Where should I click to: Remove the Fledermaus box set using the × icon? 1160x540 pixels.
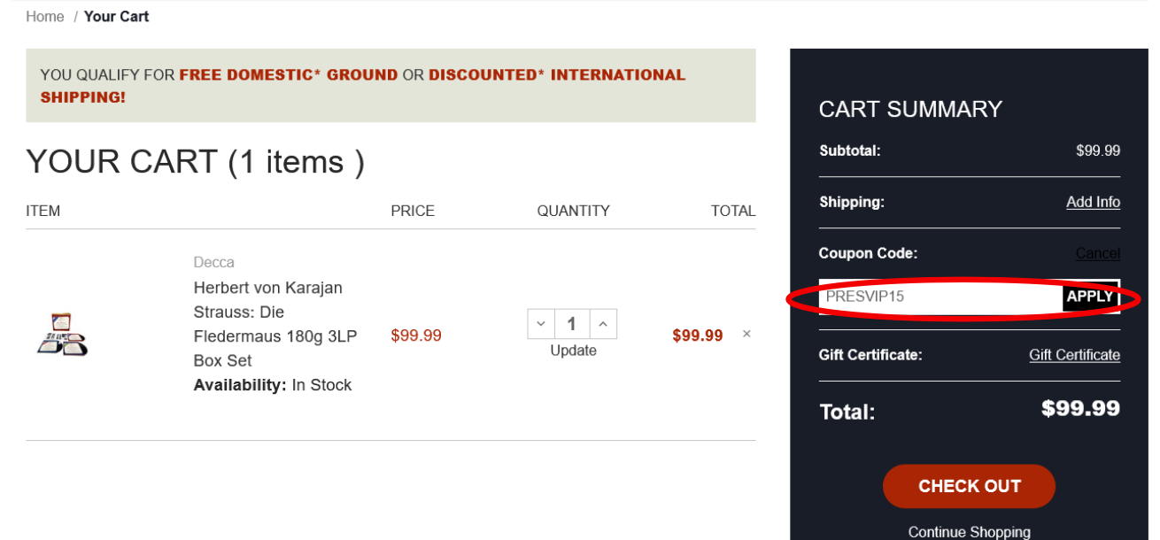click(746, 334)
